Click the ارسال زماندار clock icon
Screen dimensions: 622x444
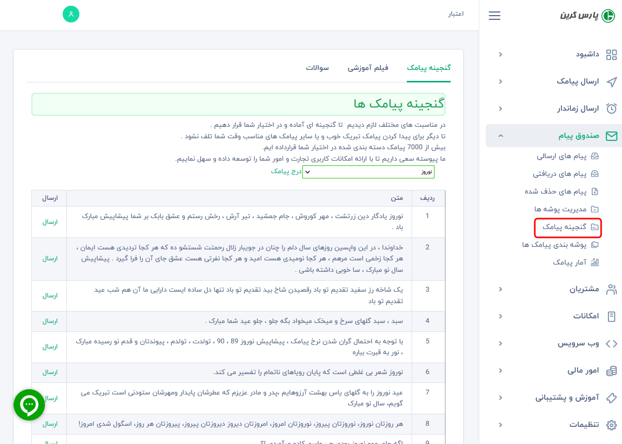(x=612, y=109)
